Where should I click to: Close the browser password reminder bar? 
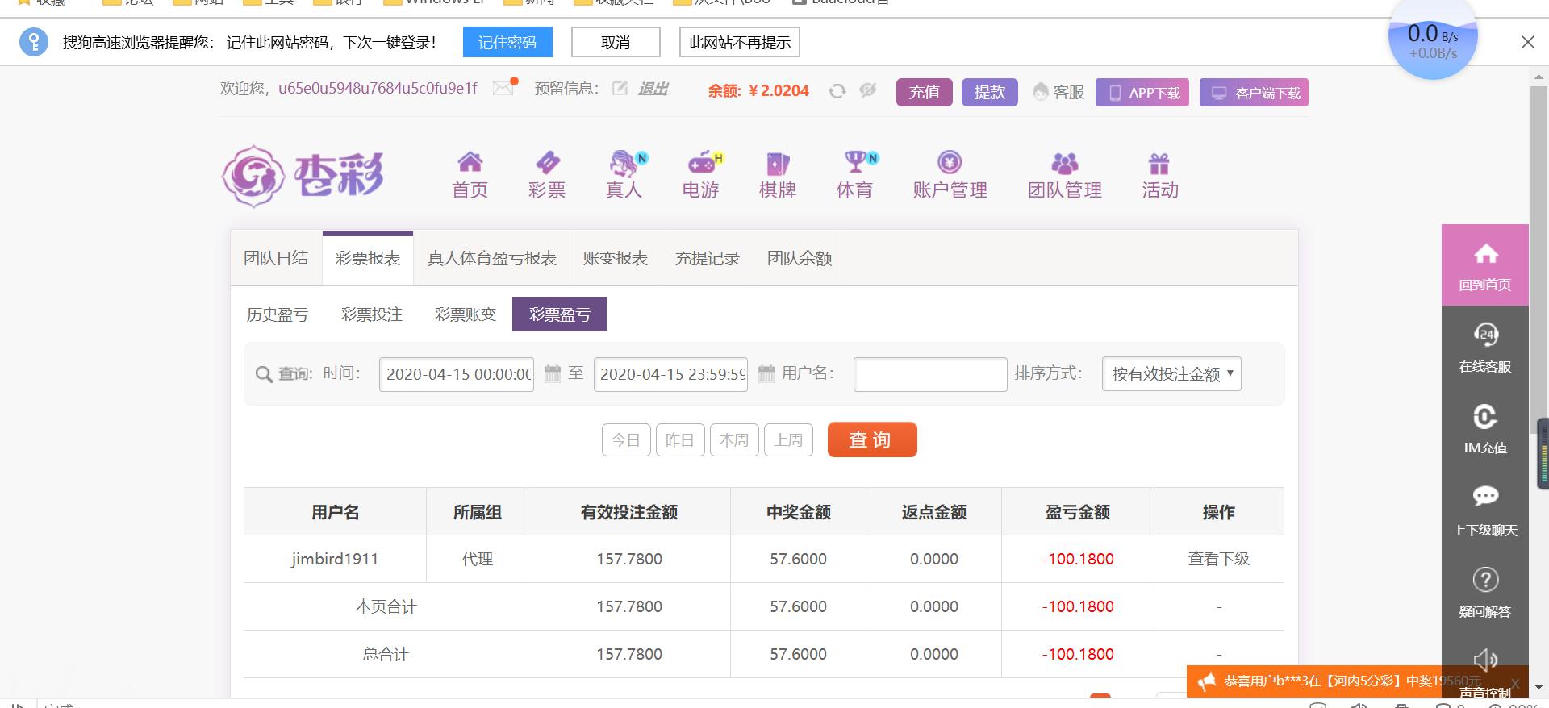click(x=1528, y=42)
